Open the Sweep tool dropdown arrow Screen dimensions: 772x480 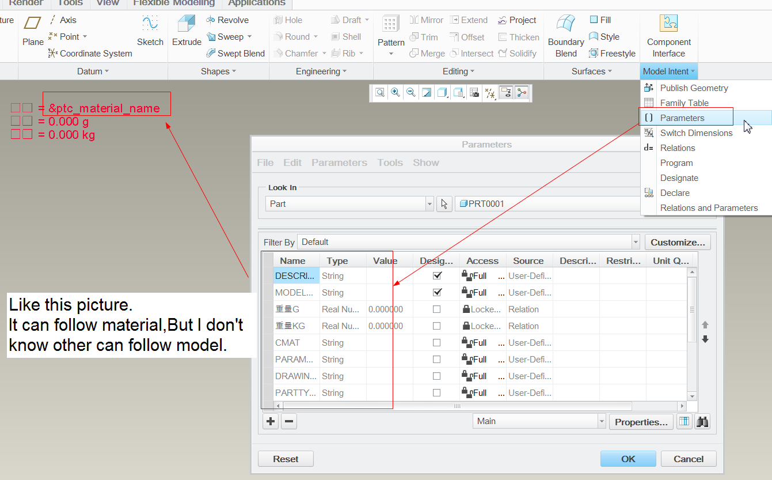249,37
